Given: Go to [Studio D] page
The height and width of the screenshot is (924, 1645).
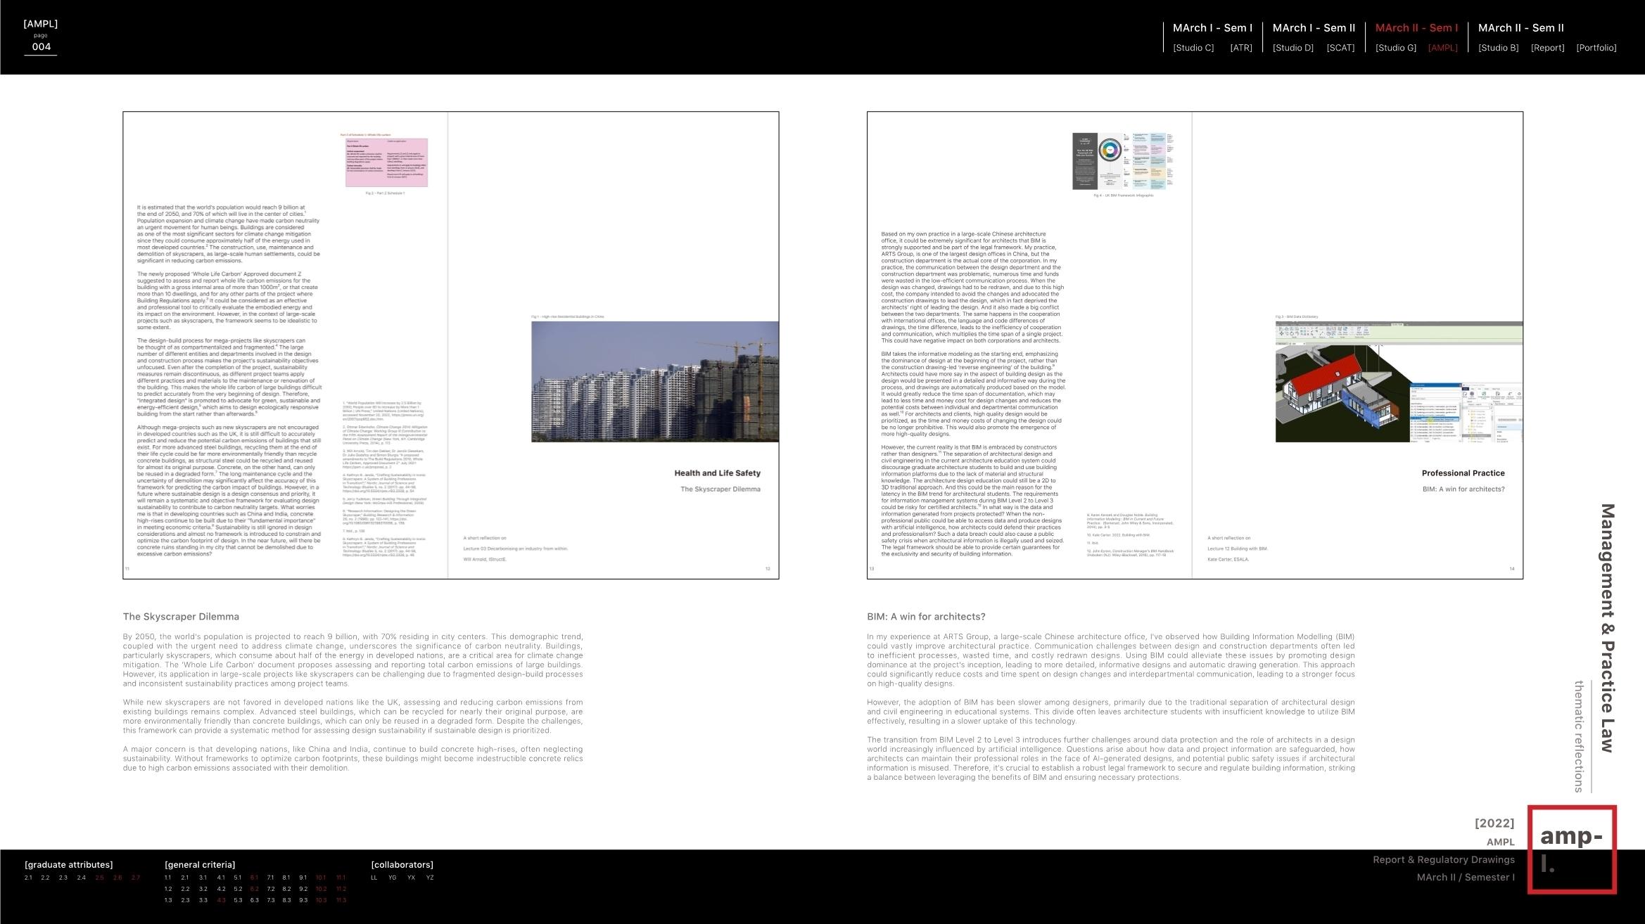Looking at the screenshot, I should click(1292, 48).
